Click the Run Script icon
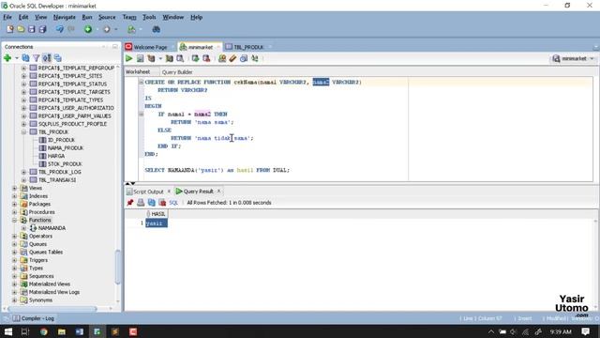This screenshot has height=338, width=600. click(x=140, y=58)
